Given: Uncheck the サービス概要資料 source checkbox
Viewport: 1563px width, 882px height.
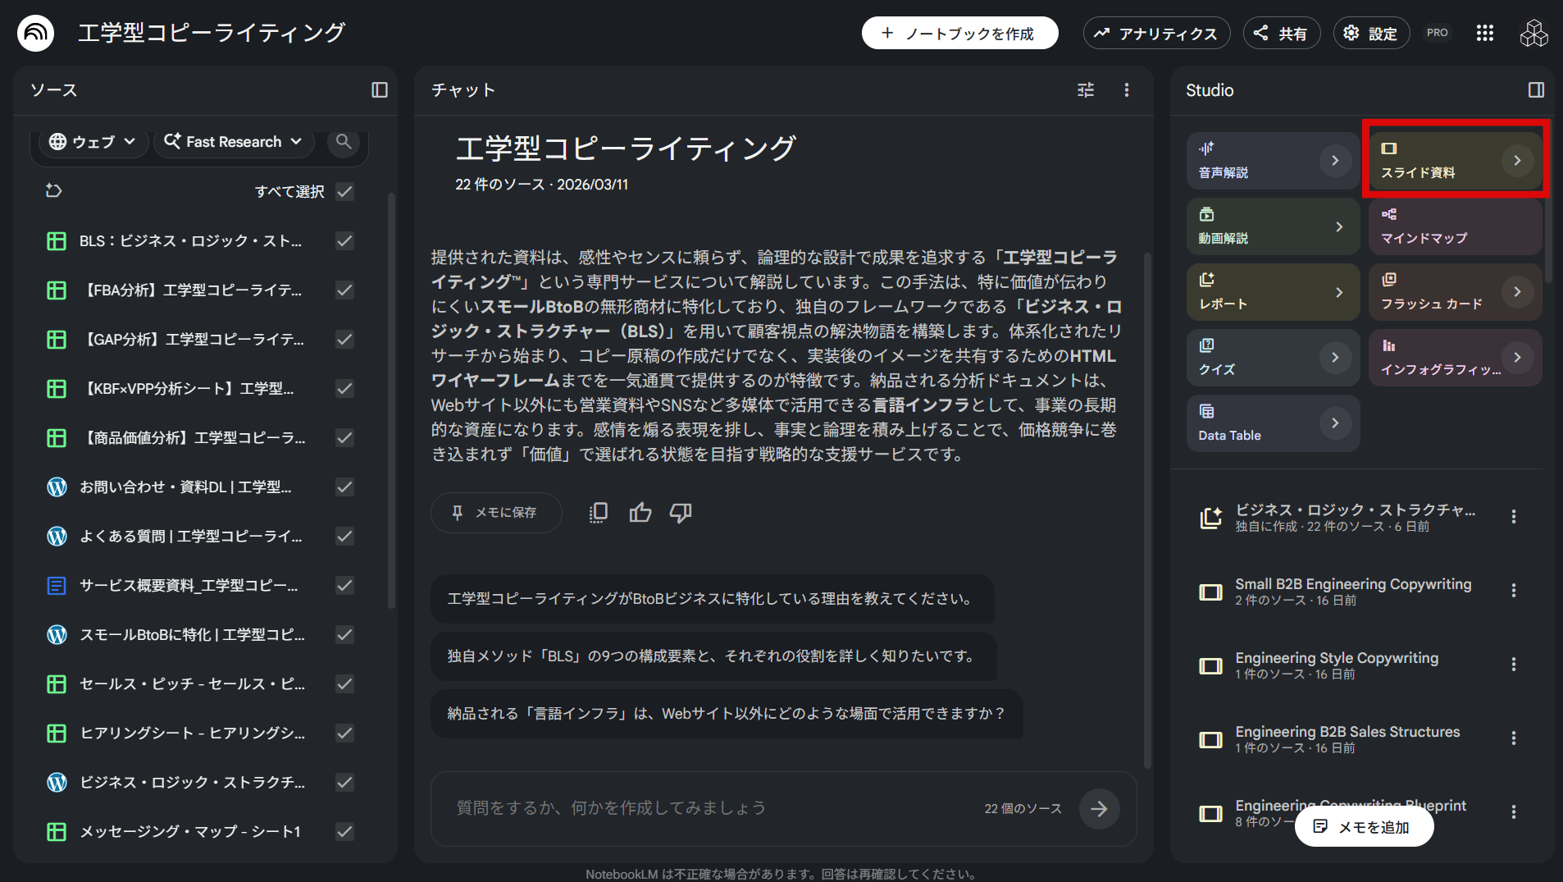Looking at the screenshot, I should (x=345, y=586).
